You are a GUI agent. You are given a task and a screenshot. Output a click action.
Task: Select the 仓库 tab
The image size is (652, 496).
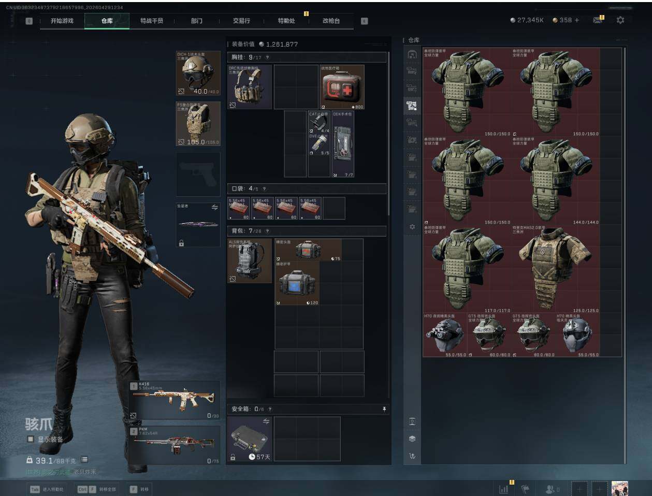tap(107, 21)
